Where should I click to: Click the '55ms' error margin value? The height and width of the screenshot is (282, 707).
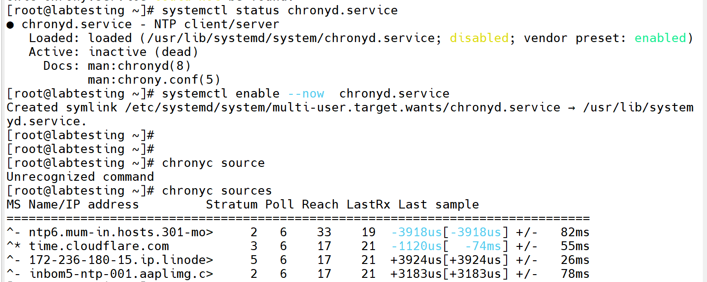575,246
